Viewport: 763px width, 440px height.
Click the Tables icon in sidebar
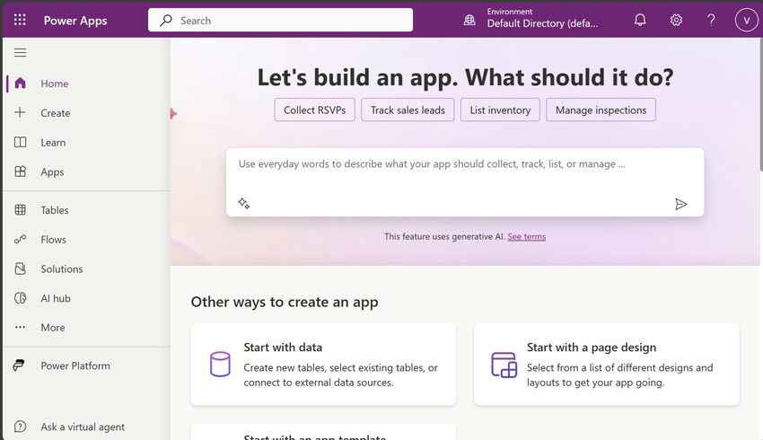coord(20,210)
